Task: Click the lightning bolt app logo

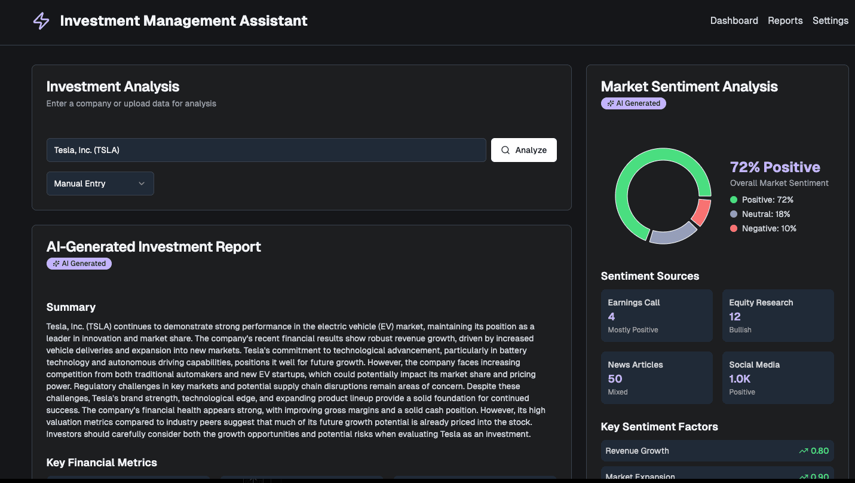Action: tap(41, 21)
